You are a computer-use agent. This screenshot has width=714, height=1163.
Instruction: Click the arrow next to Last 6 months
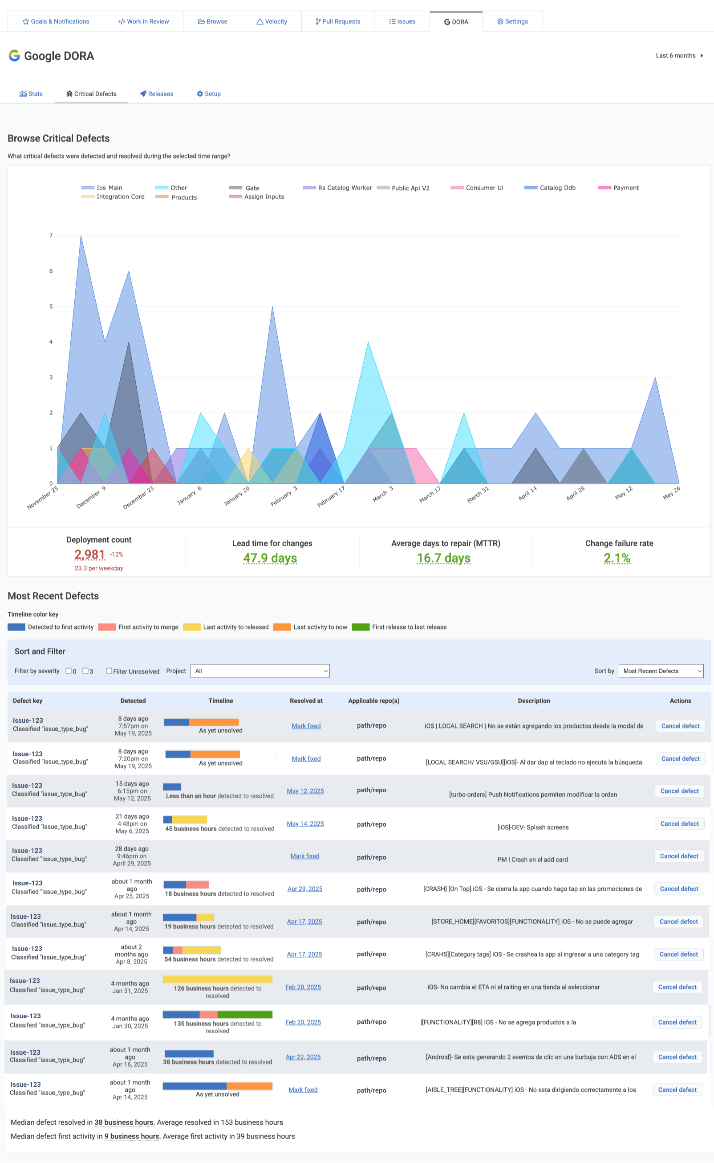(702, 56)
